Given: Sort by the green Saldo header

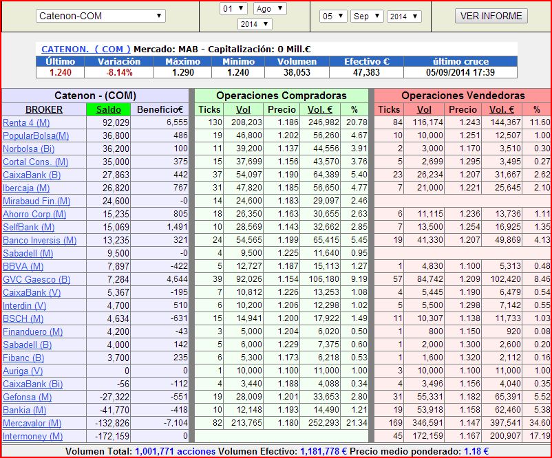Looking at the screenshot, I should 108,109.
